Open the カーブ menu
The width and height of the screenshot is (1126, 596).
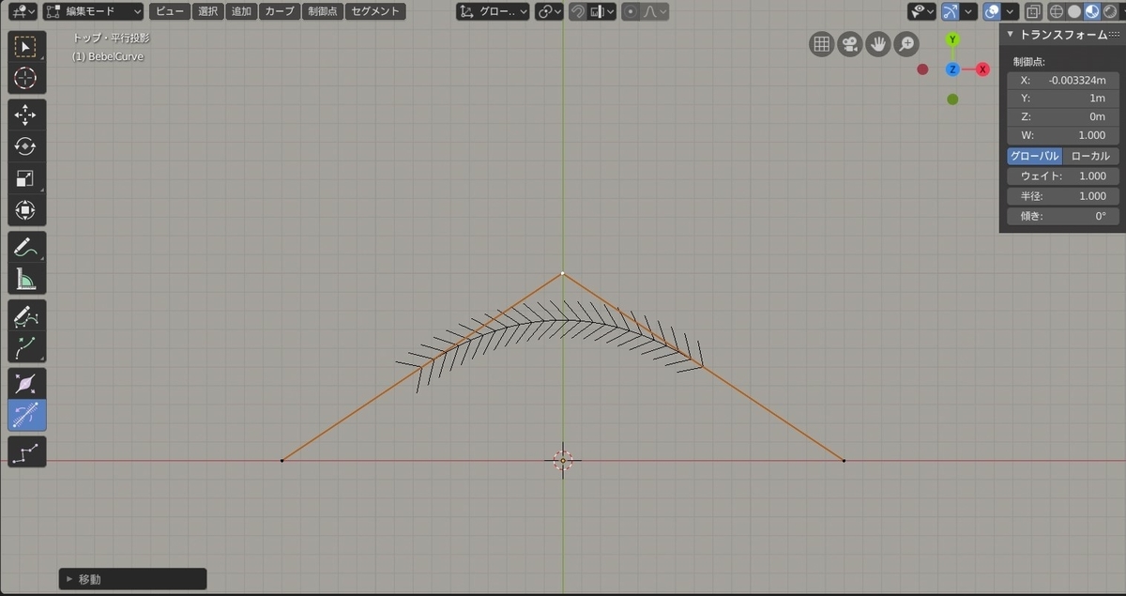point(279,12)
